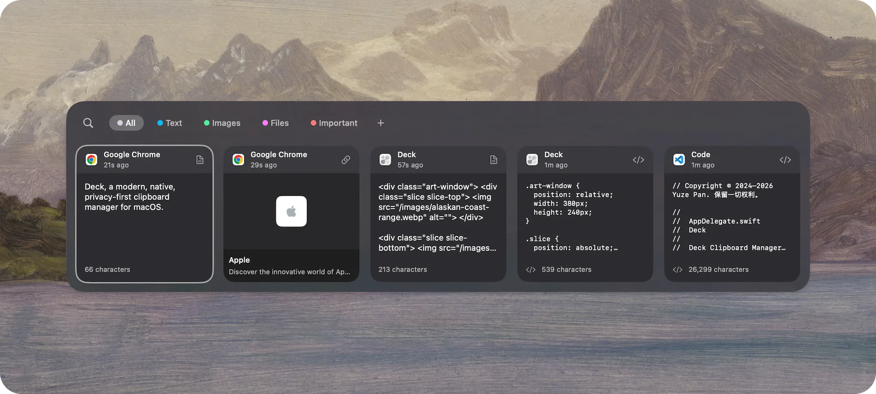Enable the All filter
Viewport: 876px width, 394px height.
[126, 123]
